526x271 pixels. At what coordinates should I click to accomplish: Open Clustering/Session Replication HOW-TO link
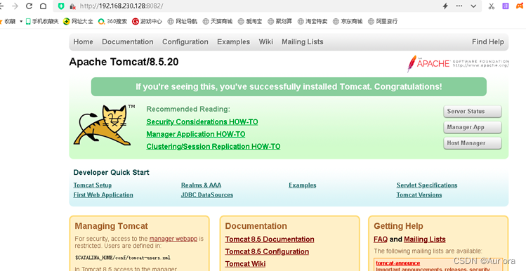click(213, 147)
